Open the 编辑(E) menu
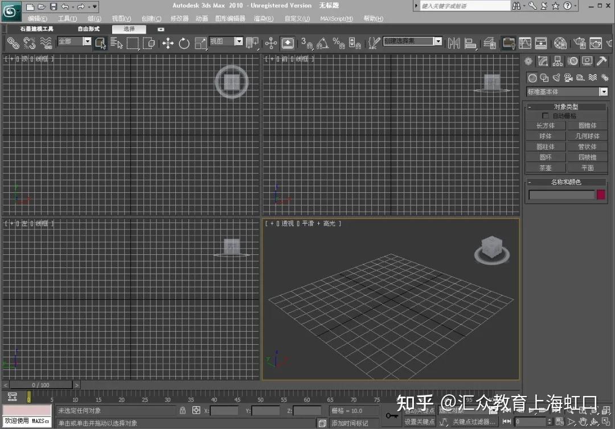This screenshot has height=429, width=615. (36, 18)
